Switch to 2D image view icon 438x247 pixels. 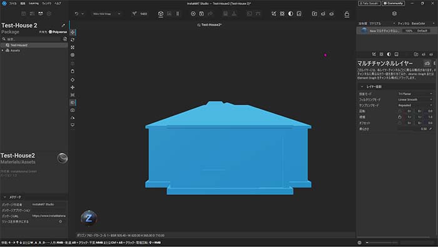tap(170, 14)
